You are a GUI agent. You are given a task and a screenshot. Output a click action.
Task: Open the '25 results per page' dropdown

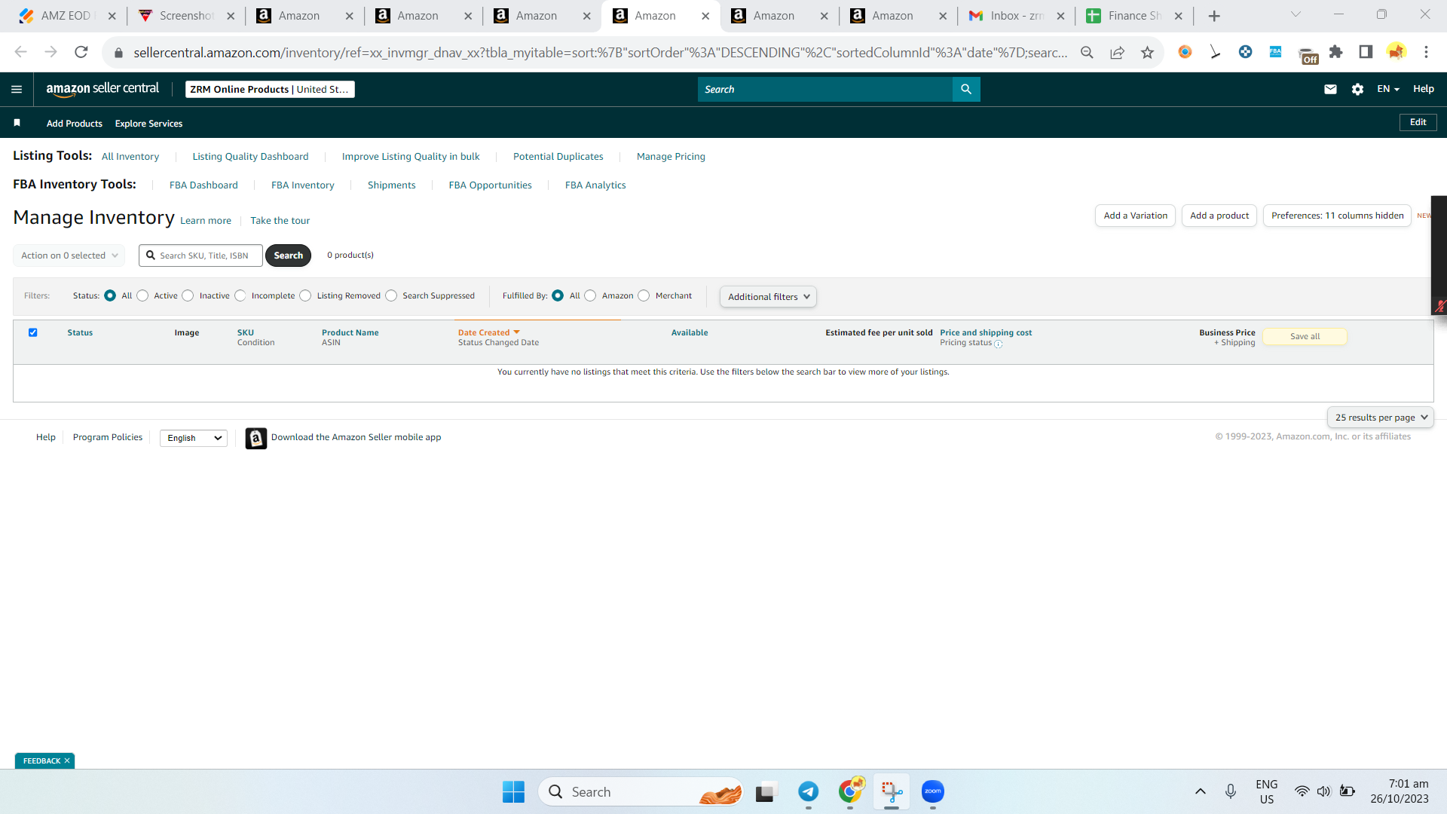click(x=1380, y=418)
